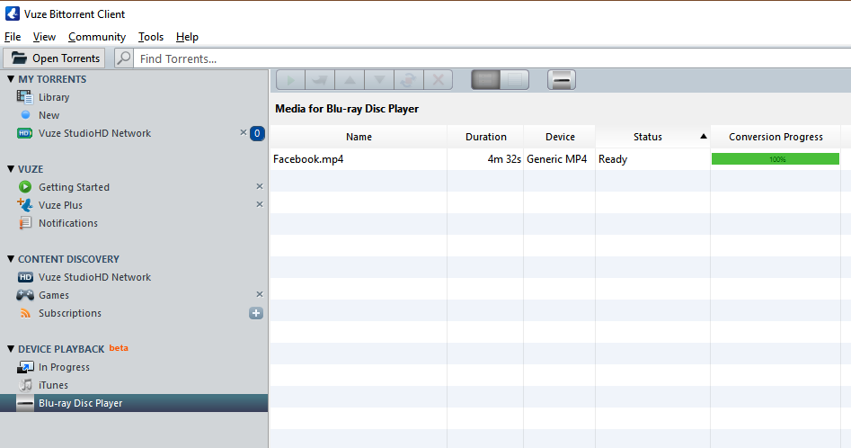
Task: Click the Library icon
Action: 25,97
